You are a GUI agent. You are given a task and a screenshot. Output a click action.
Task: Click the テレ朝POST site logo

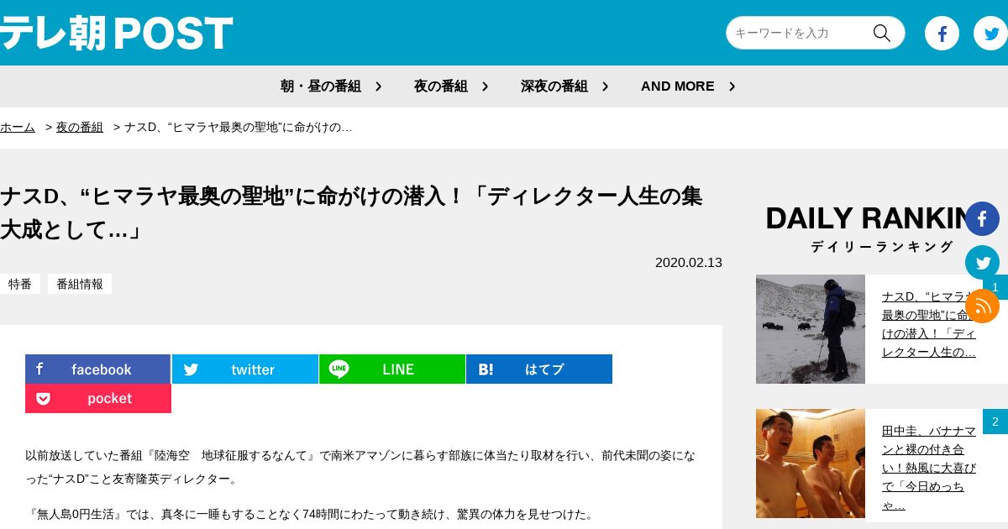[x=116, y=34]
